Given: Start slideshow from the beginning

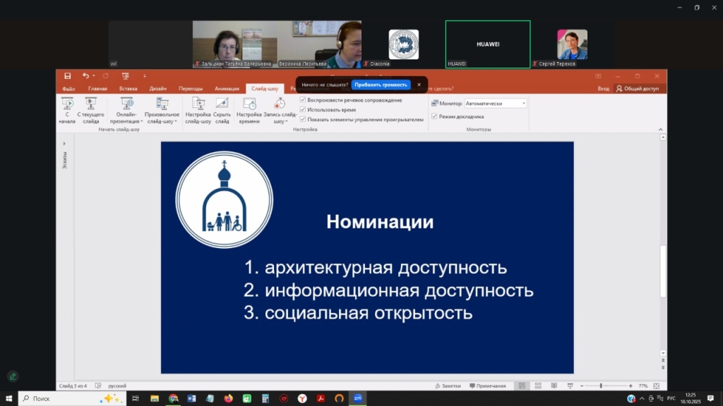Looking at the screenshot, I should pos(67,110).
